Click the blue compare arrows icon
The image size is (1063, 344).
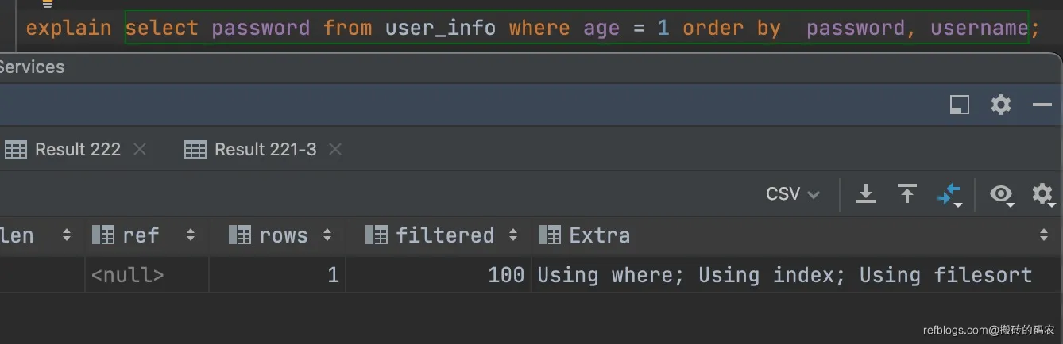pyautogui.click(x=949, y=194)
